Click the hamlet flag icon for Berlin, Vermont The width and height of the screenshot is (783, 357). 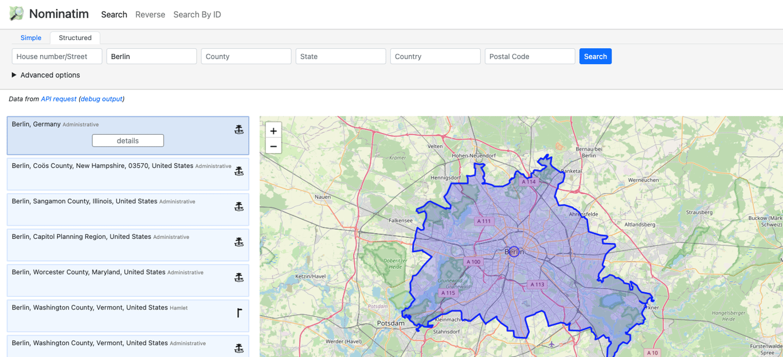(x=239, y=313)
